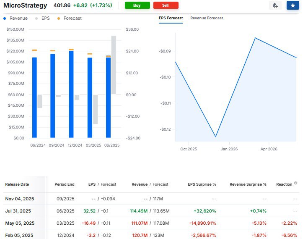308x239 pixels.
Task: Click the +6.82 (+1.73%) price change
Action: [x=93, y=5]
